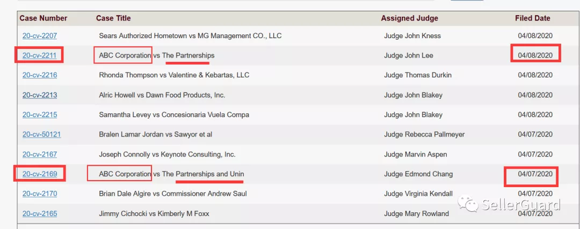Open case link 20-cv-2167
This screenshot has height=229, width=580.
[x=40, y=154]
